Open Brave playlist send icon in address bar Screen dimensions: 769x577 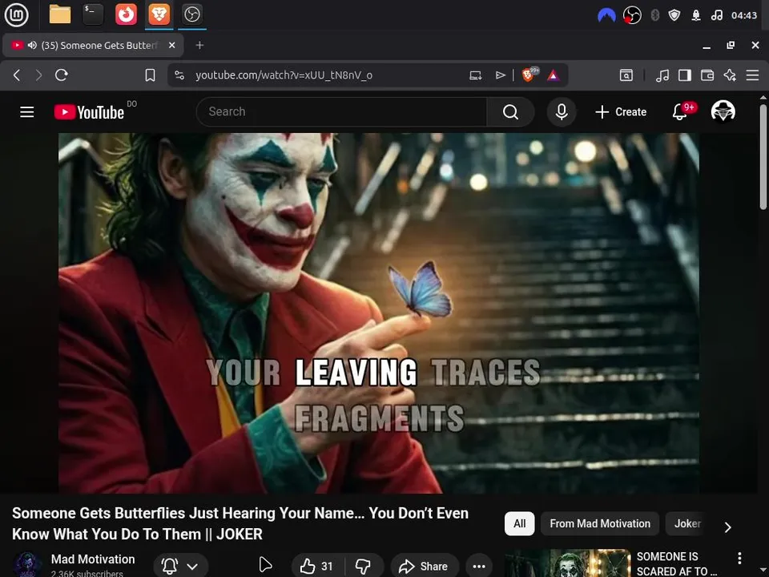coord(500,75)
